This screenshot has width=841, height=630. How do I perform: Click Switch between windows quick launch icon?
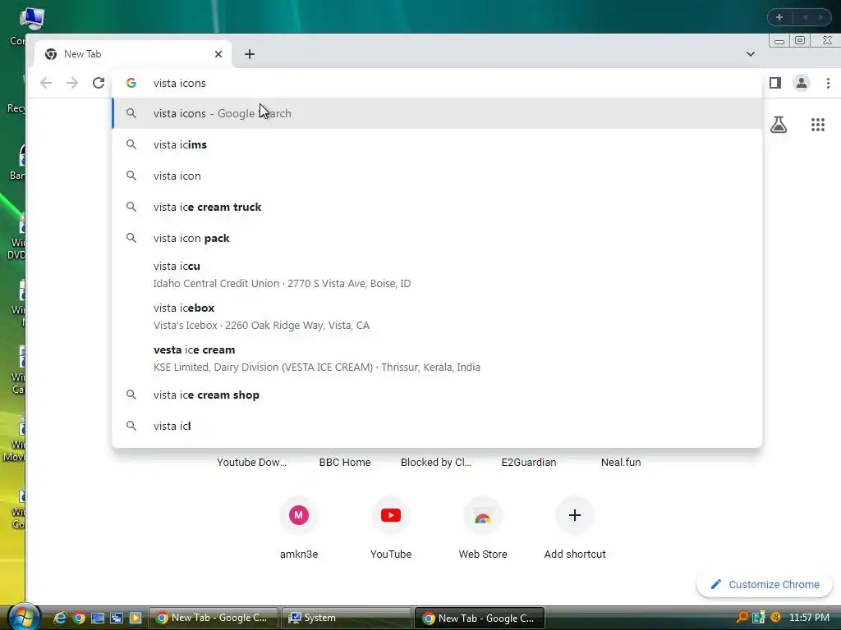(117, 618)
